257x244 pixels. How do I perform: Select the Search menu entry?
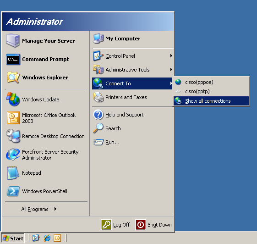click(133, 128)
